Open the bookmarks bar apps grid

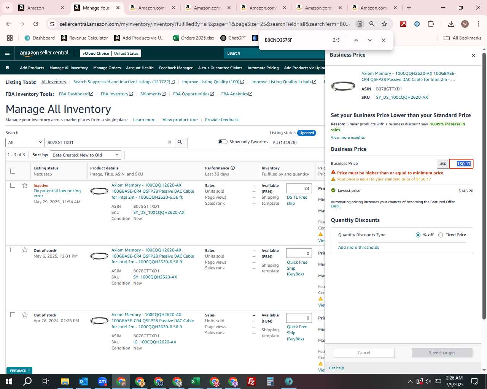(10, 38)
